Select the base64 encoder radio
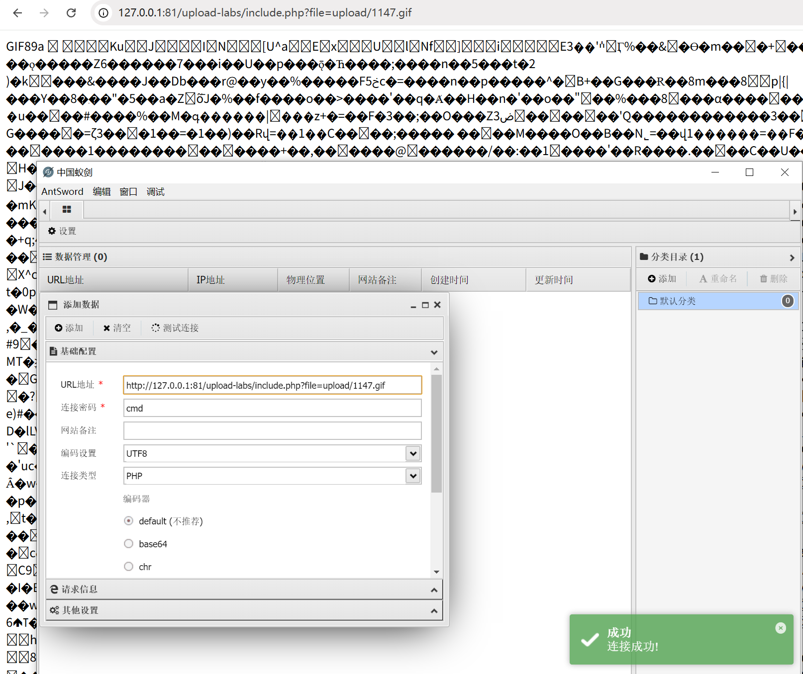The width and height of the screenshot is (803, 674). pos(129,544)
